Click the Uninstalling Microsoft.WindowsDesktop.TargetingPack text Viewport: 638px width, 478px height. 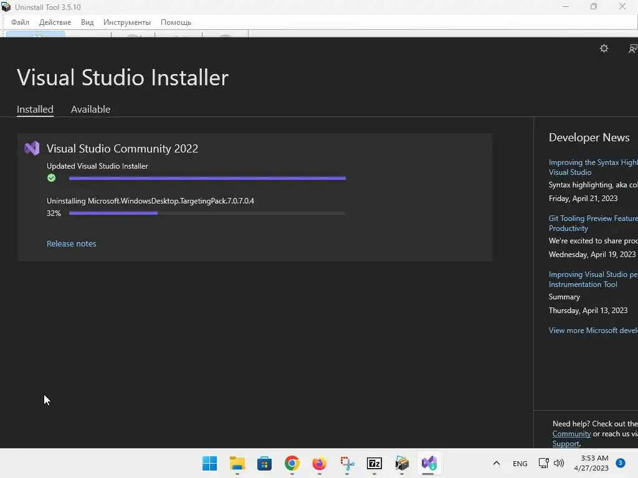(150, 201)
